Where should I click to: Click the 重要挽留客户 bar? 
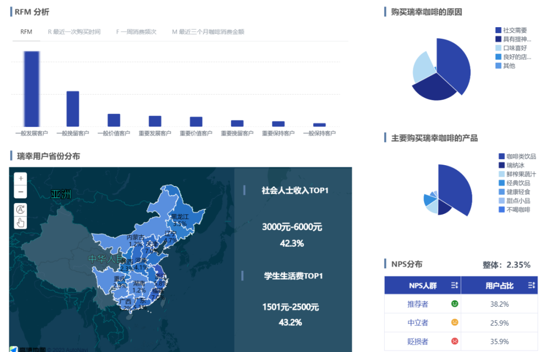tap(237, 123)
